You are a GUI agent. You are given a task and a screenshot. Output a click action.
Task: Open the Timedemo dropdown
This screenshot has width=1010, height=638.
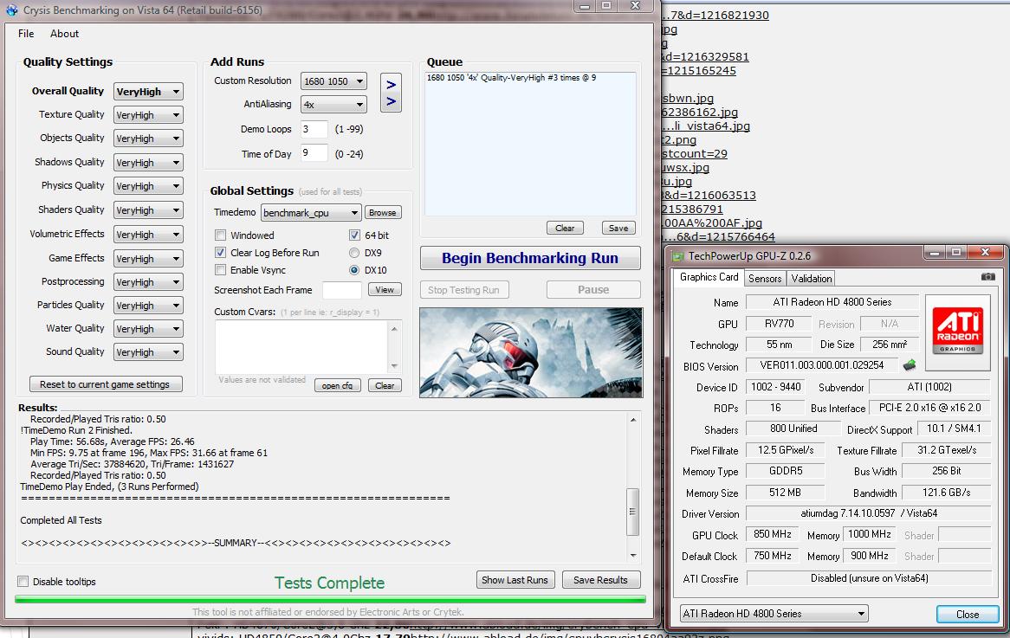click(310, 212)
